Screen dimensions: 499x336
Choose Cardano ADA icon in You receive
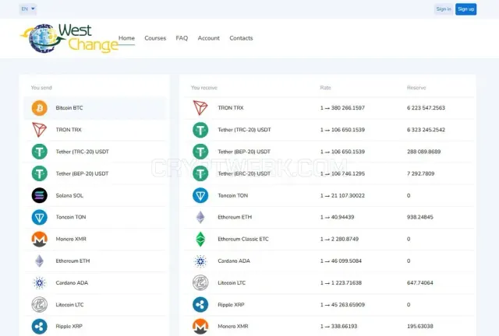(x=200, y=261)
